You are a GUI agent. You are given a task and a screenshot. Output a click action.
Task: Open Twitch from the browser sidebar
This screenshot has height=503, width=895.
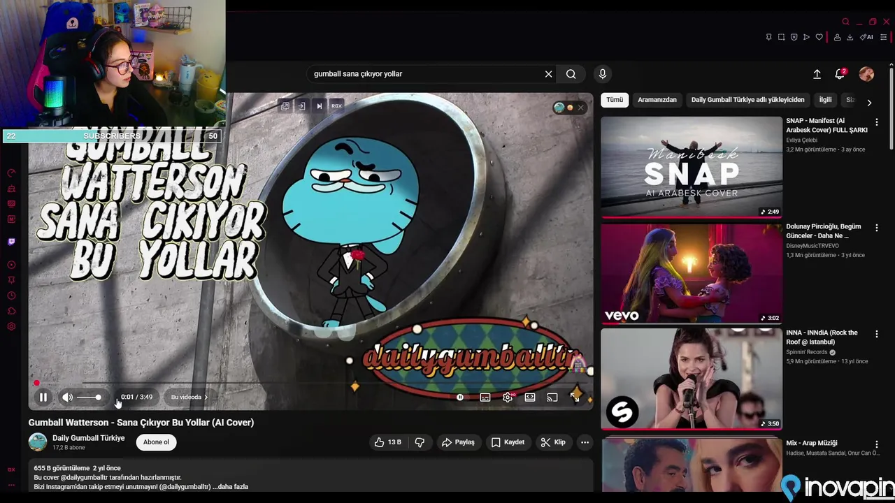(x=11, y=242)
